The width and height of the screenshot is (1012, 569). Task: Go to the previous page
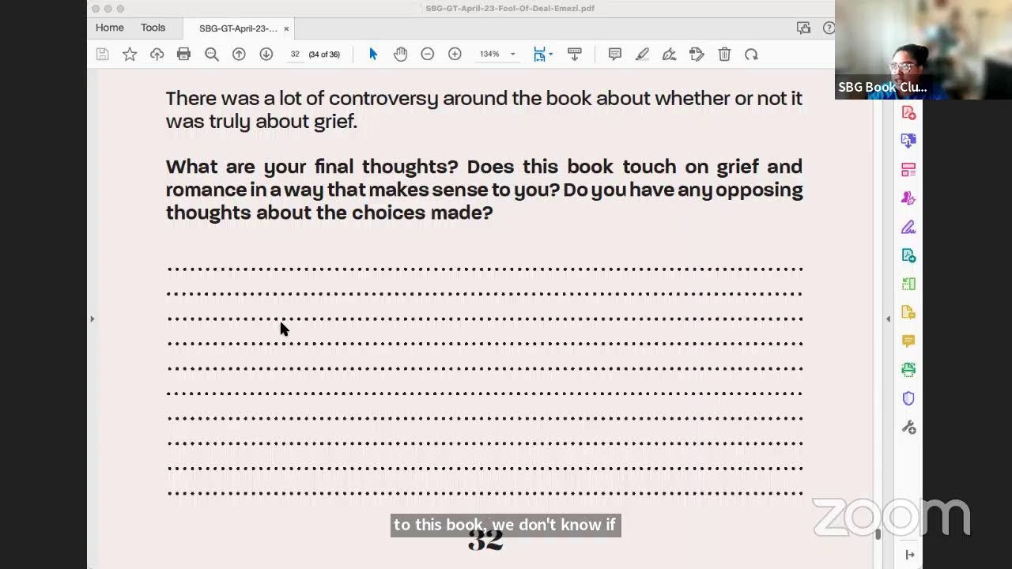pos(239,54)
